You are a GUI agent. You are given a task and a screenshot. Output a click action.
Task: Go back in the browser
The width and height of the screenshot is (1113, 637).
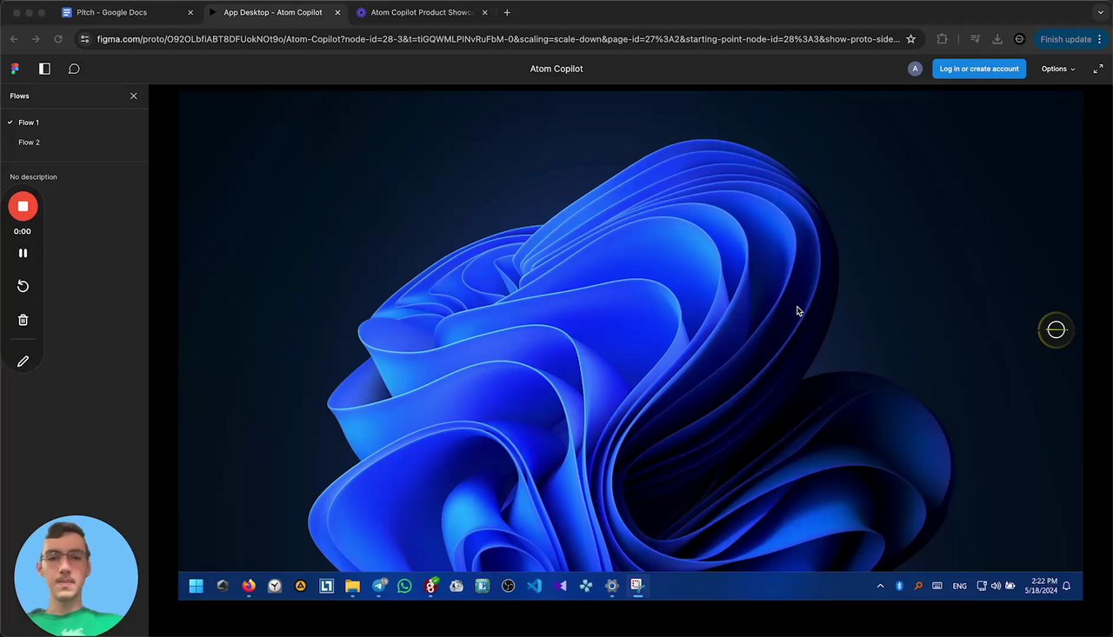[14, 39]
